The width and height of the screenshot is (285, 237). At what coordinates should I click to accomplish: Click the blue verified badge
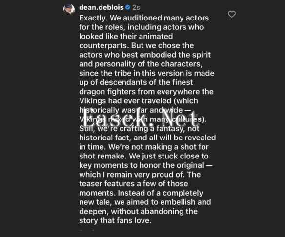tap(128, 7)
